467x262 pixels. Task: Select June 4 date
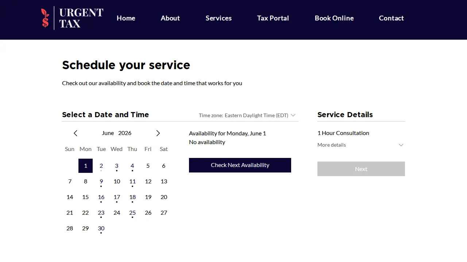(132, 166)
